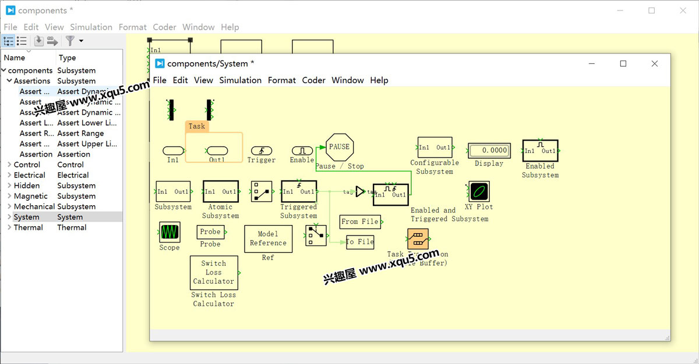Expand the Electrical tree node
This screenshot has width=699, height=364.
(x=9, y=175)
